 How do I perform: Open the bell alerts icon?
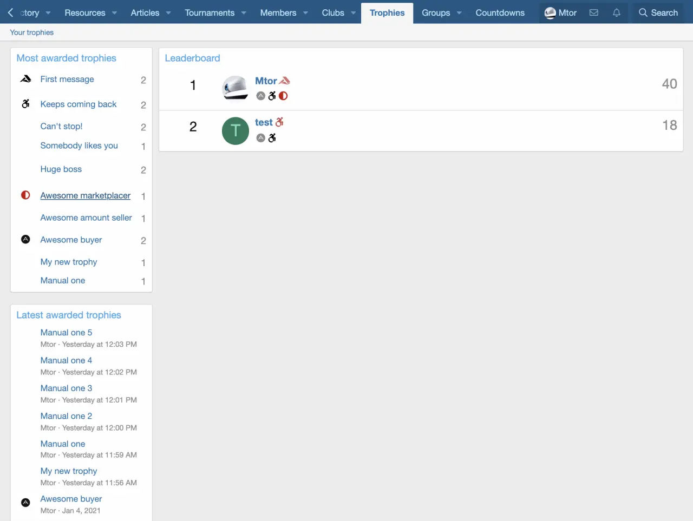617,12
